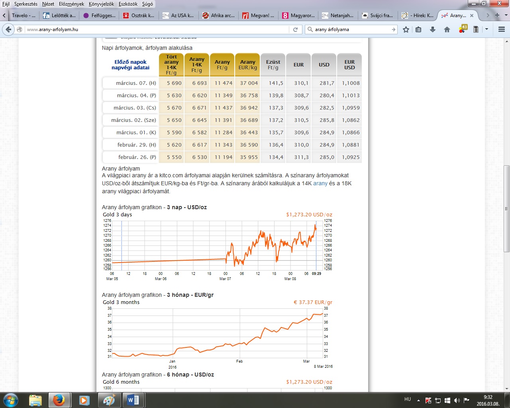Follow the 'arany' link in the description
The width and height of the screenshot is (510, 408).
(x=320, y=183)
